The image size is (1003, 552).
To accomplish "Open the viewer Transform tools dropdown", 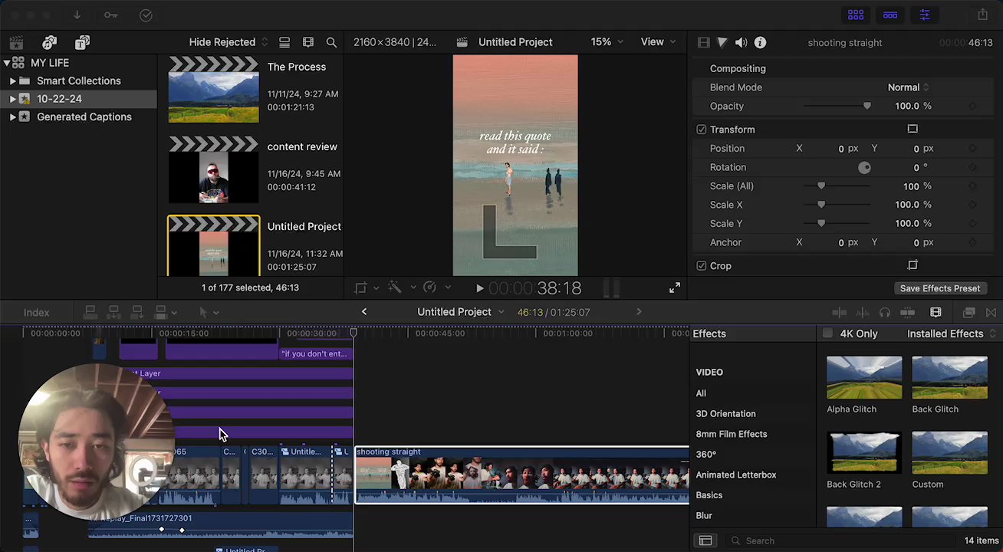I will 367,288.
